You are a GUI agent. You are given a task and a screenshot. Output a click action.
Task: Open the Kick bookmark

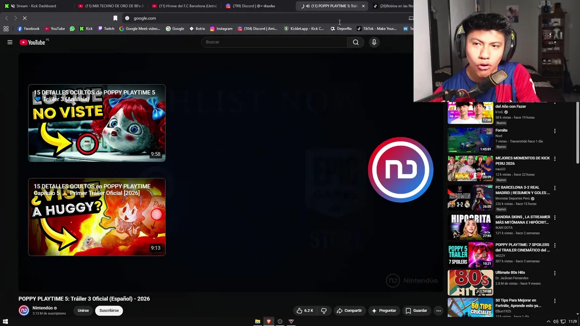point(86,29)
